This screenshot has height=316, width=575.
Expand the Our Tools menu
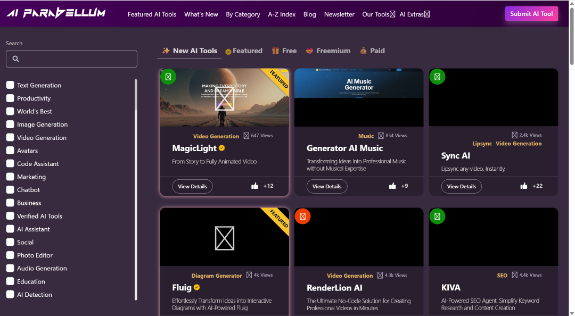[x=379, y=14]
